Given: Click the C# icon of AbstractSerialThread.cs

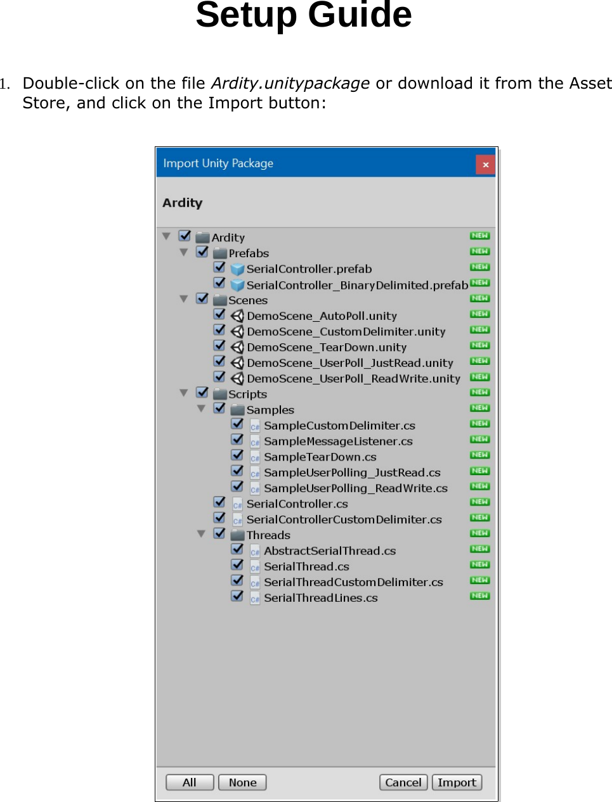Looking at the screenshot, I should tap(255, 551).
